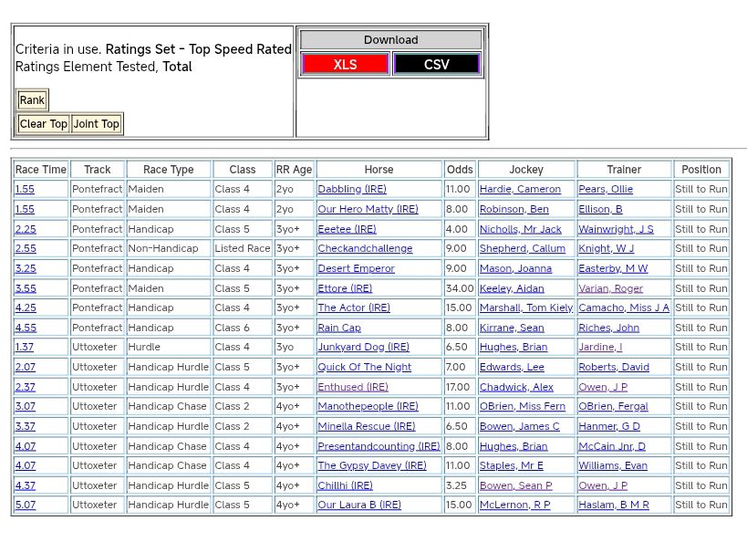Image resolution: width=747 pixels, height=542 pixels.
Task: Click horse The Gypsy Davey (IRE)
Action: click(371, 466)
